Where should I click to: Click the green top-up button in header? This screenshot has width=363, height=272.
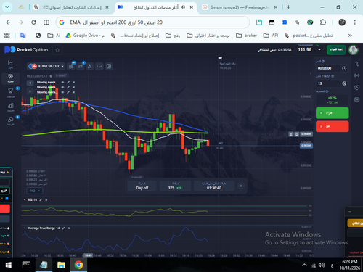pyautogui.click(x=336, y=49)
